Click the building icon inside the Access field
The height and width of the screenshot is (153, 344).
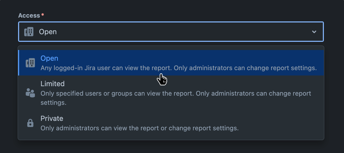pos(29,32)
